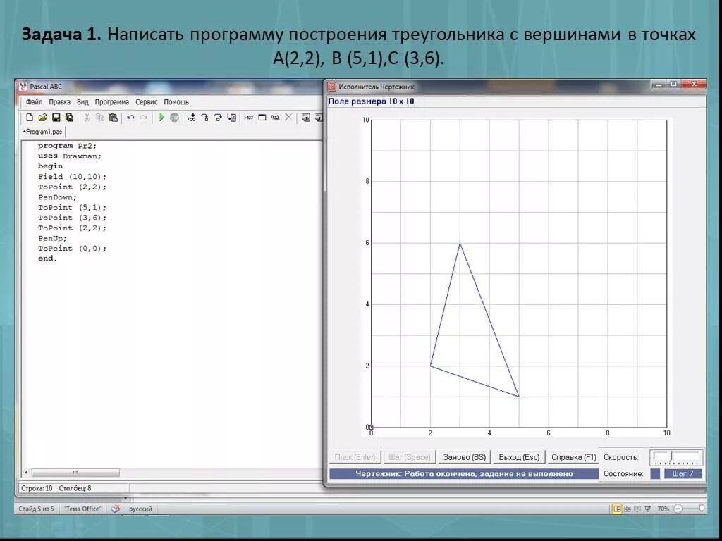Click the Шаг (Space) button

tap(410, 457)
